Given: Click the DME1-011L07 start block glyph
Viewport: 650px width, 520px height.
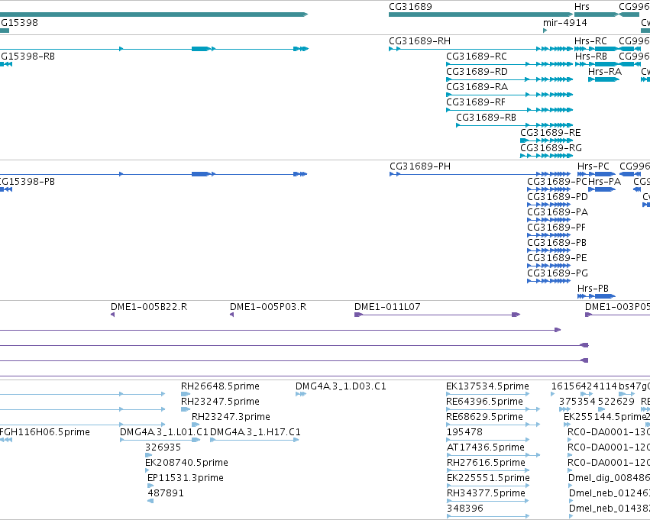Looking at the screenshot, I should point(358,315).
